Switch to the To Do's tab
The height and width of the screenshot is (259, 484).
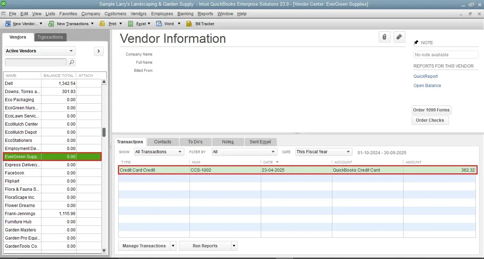pos(195,142)
